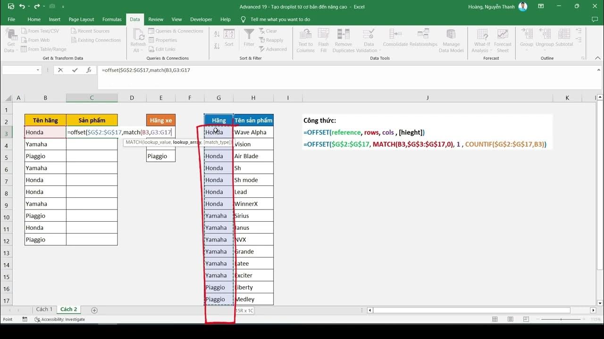
Task: Click the Tên sản phẩm header cell
Action: coord(253,121)
